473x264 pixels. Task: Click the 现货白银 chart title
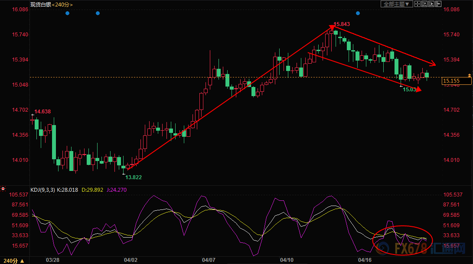click(x=40, y=5)
